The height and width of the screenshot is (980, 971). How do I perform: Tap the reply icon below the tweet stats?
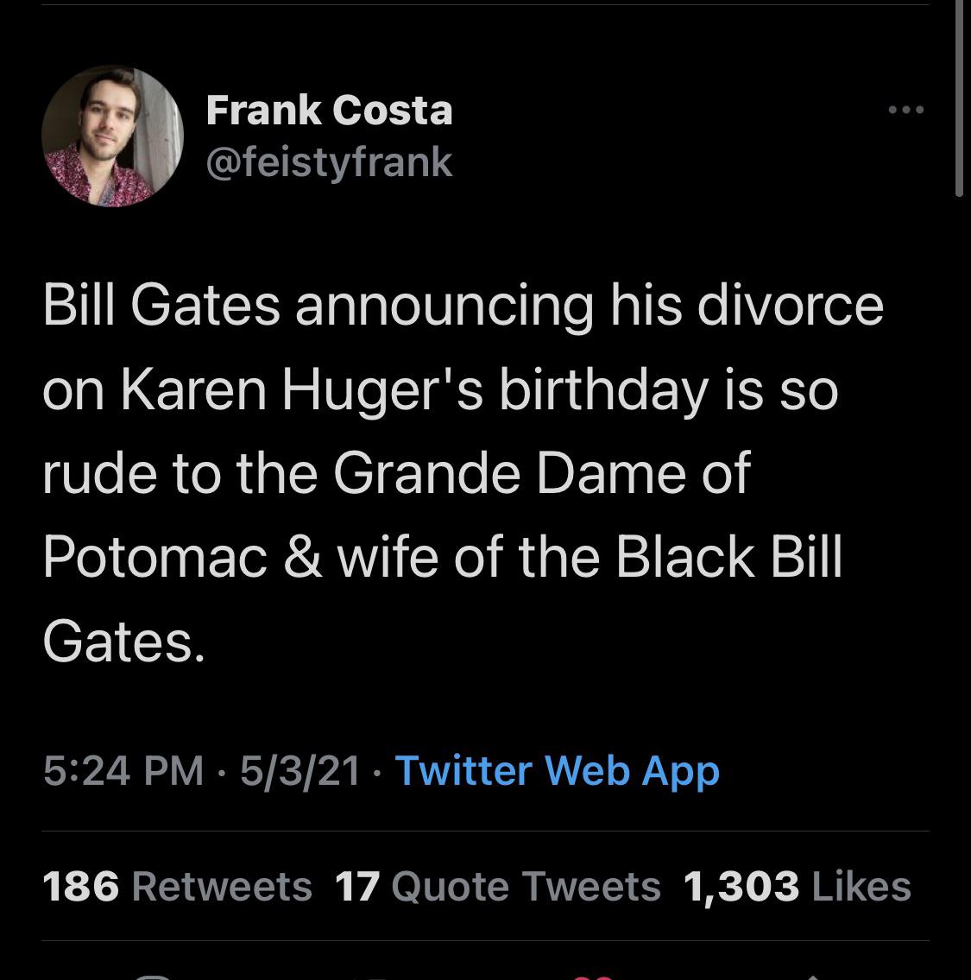(154, 976)
